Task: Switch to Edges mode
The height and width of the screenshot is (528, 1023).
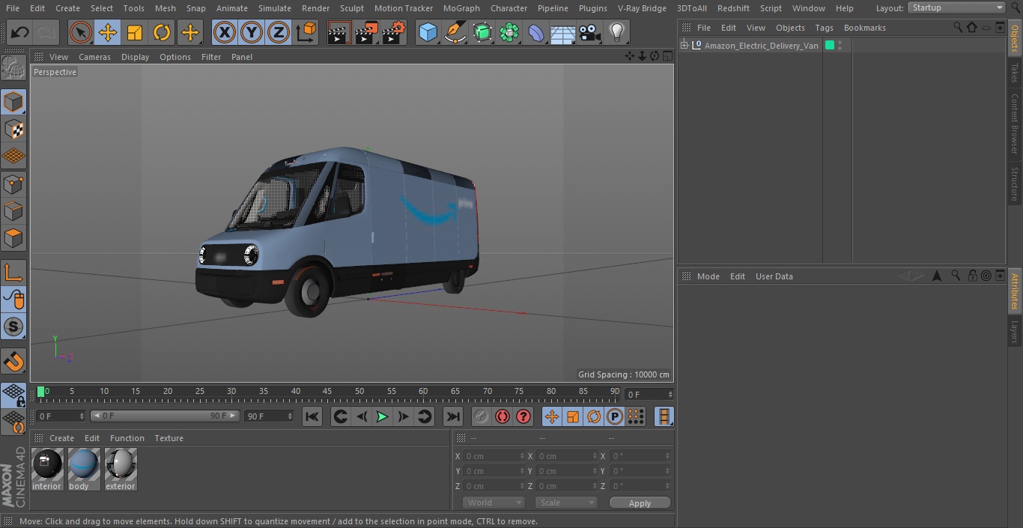Action: [13, 211]
